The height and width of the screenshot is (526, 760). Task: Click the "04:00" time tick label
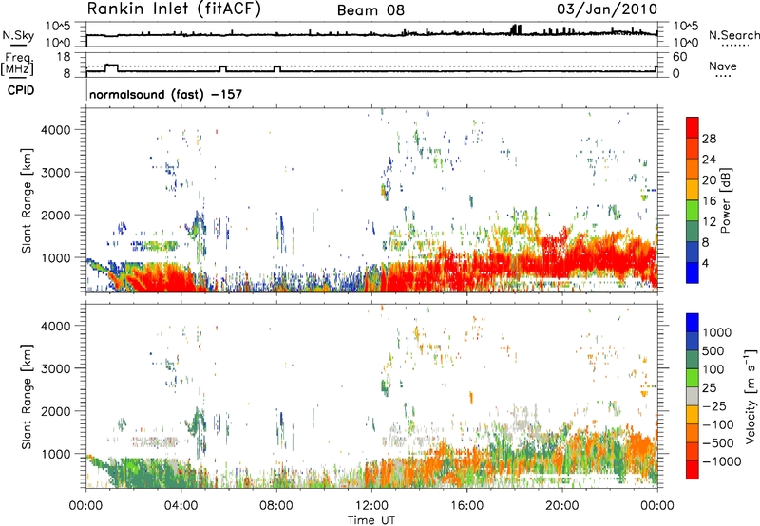[x=180, y=506]
